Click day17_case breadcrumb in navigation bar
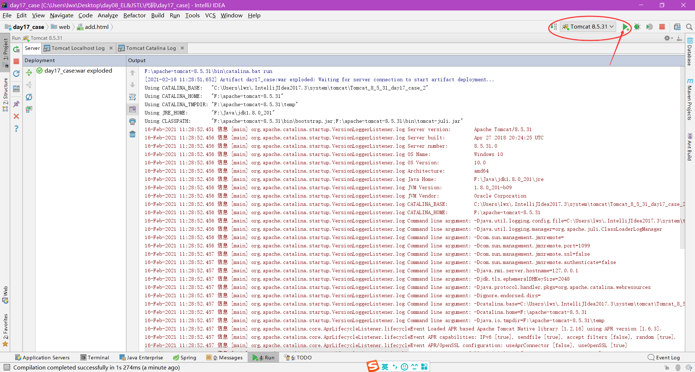The height and width of the screenshot is (372, 695). pyautogui.click(x=25, y=27)
